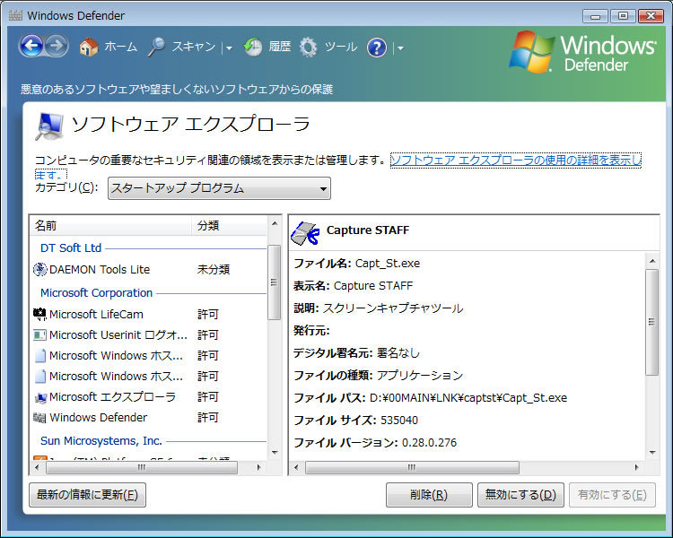673x538 pixels.
Task: Click the second Microsoft Windows ホス... page icon
Action: (39, 377)
